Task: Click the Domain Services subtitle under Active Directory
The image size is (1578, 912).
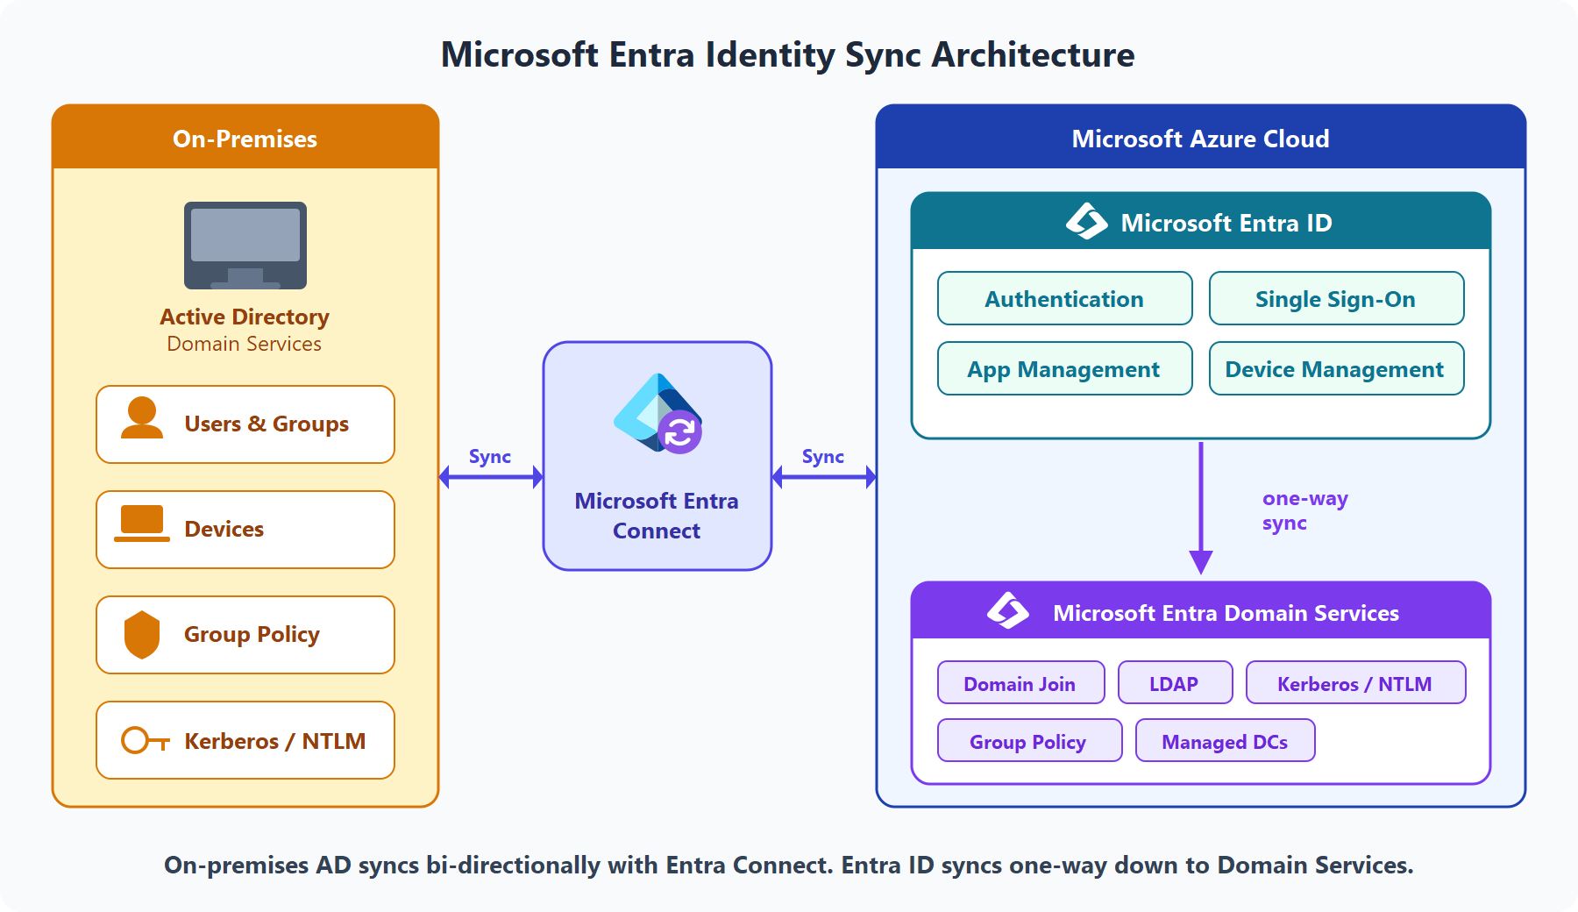Action: click(245, 344)
